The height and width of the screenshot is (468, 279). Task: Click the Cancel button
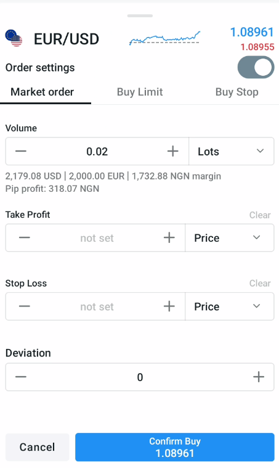[37, 447]
